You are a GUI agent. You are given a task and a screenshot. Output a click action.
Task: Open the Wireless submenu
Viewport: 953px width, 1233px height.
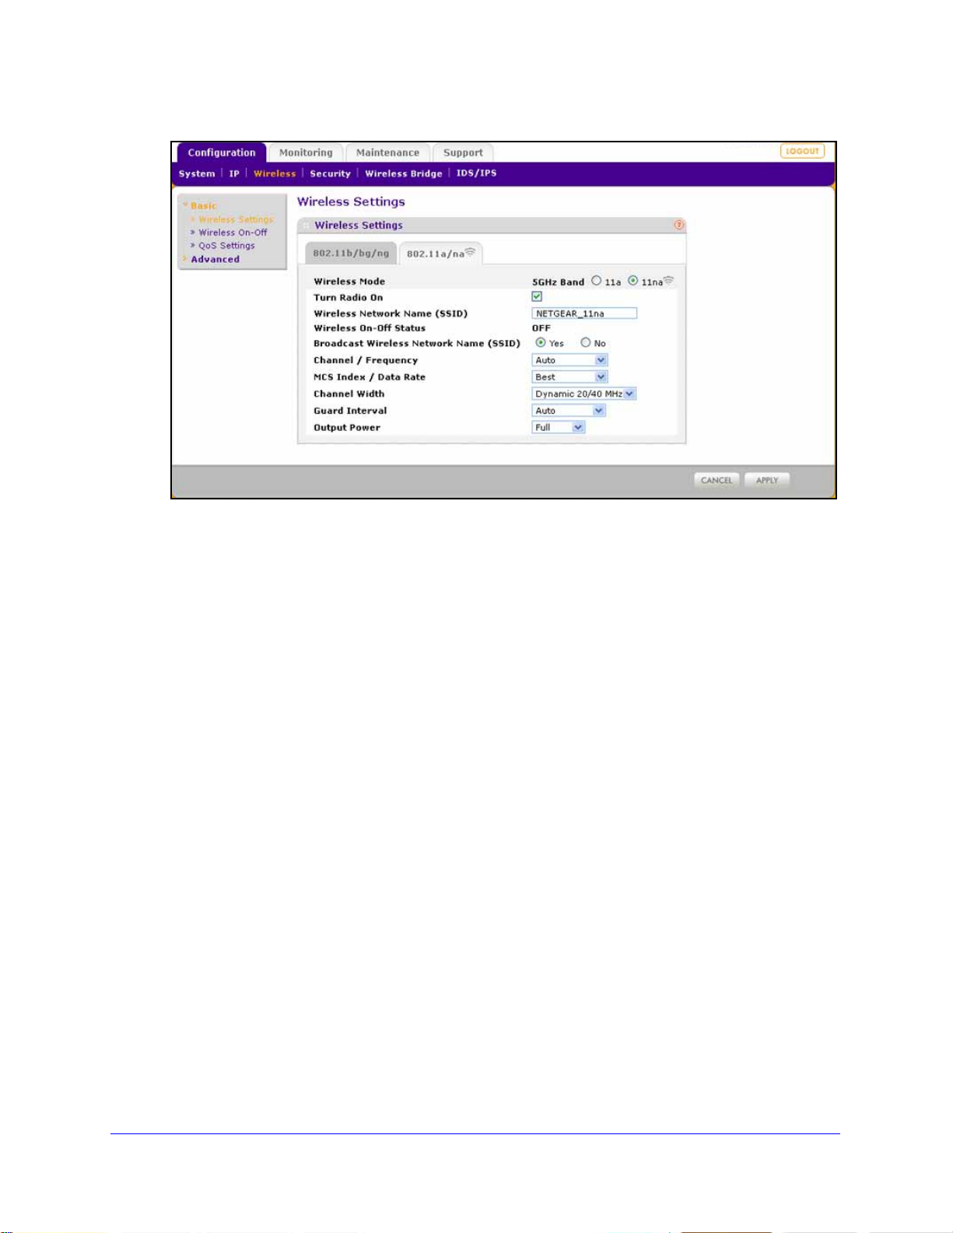(x=275, y=173)
